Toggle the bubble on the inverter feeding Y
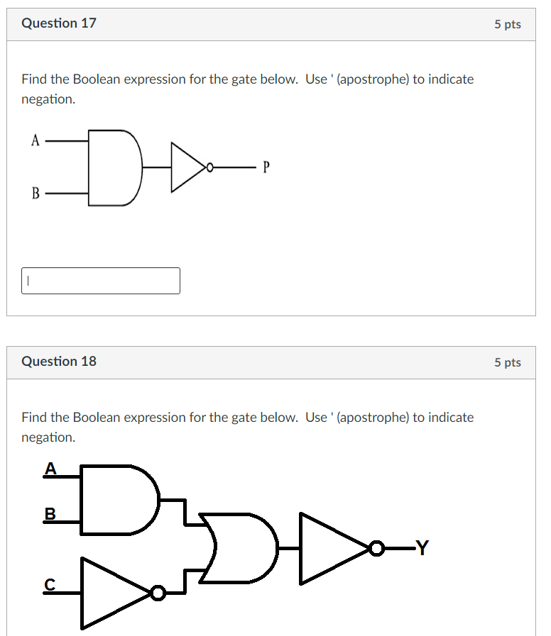Image resolution: width=551 pixels, height=636 pixels. [376, 547]
